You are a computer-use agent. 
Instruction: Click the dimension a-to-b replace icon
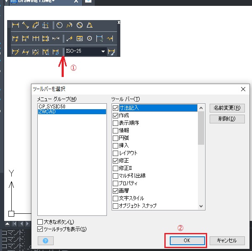pyautogui.click(x=45, y=52)
